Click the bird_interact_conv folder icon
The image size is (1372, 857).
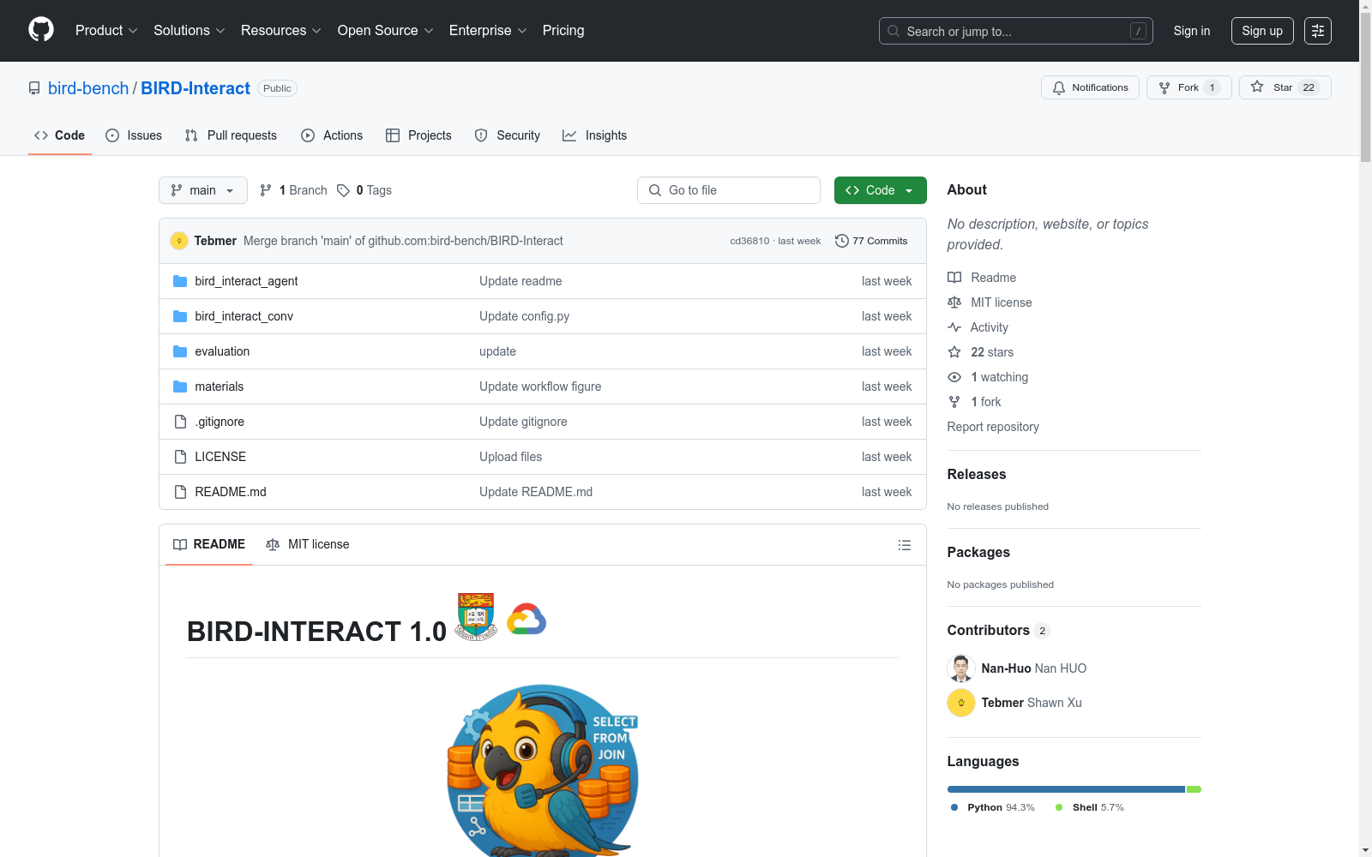[180, 316]
